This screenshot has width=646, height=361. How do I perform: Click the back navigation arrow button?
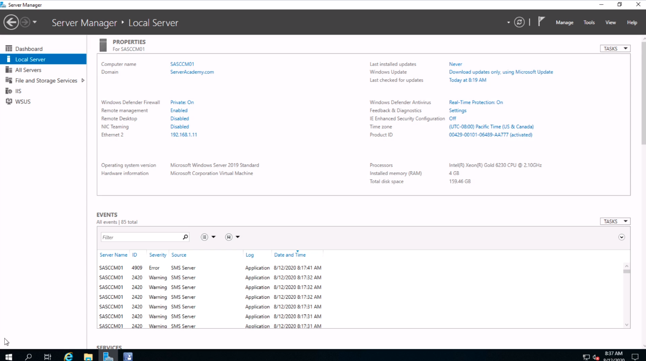pos(11,22)
